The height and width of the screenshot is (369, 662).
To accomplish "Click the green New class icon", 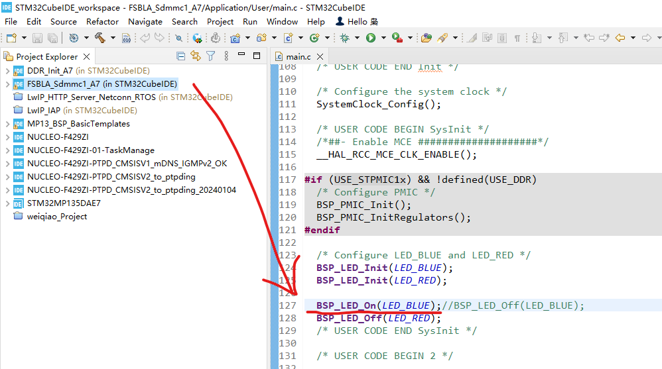I will 314,38.
